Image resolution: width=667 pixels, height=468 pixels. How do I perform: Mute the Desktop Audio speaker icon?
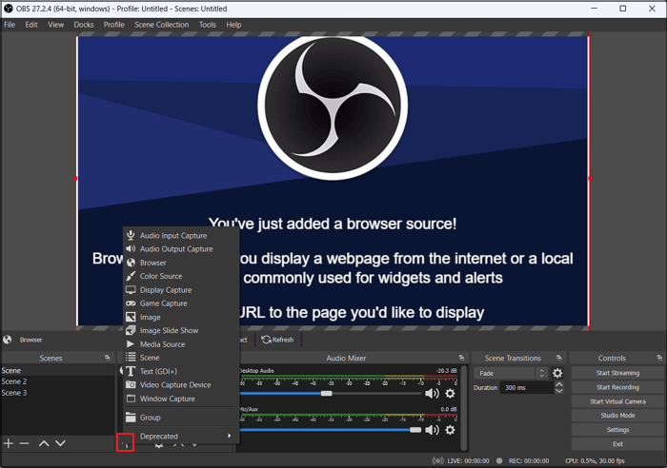pos(432,394)
